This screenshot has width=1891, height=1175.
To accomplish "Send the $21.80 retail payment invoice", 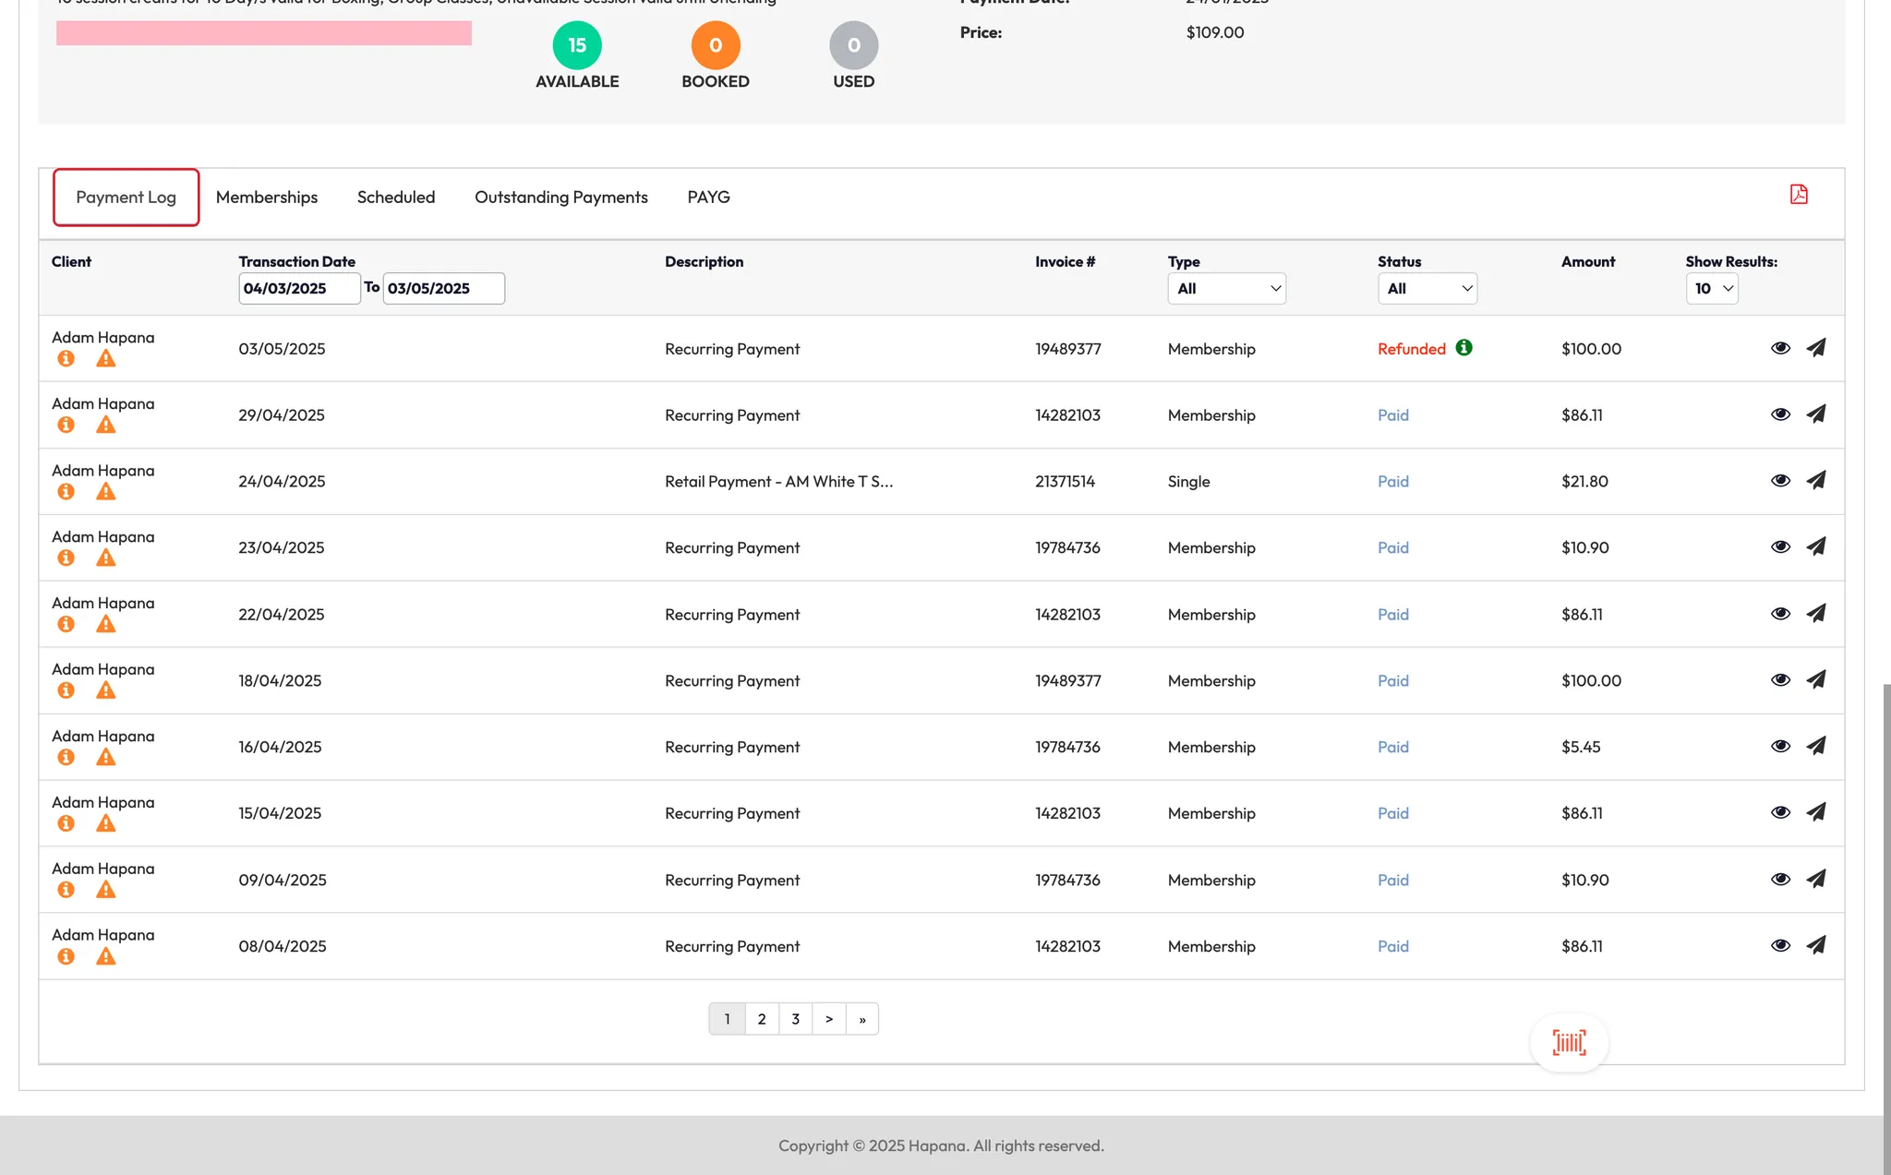I will [1815, 481].
